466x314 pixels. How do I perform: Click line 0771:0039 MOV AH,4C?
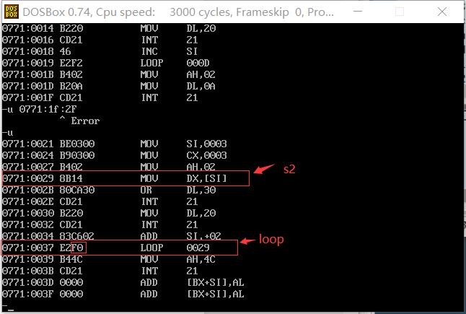click(109, 259)
